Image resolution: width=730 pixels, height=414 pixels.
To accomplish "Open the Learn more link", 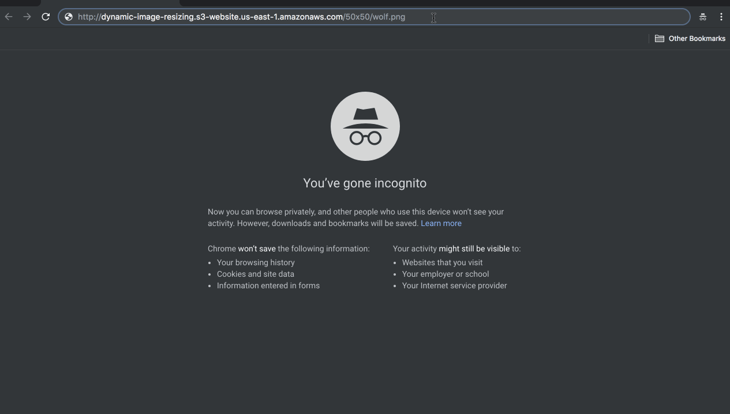I will [x=441, y=223].
